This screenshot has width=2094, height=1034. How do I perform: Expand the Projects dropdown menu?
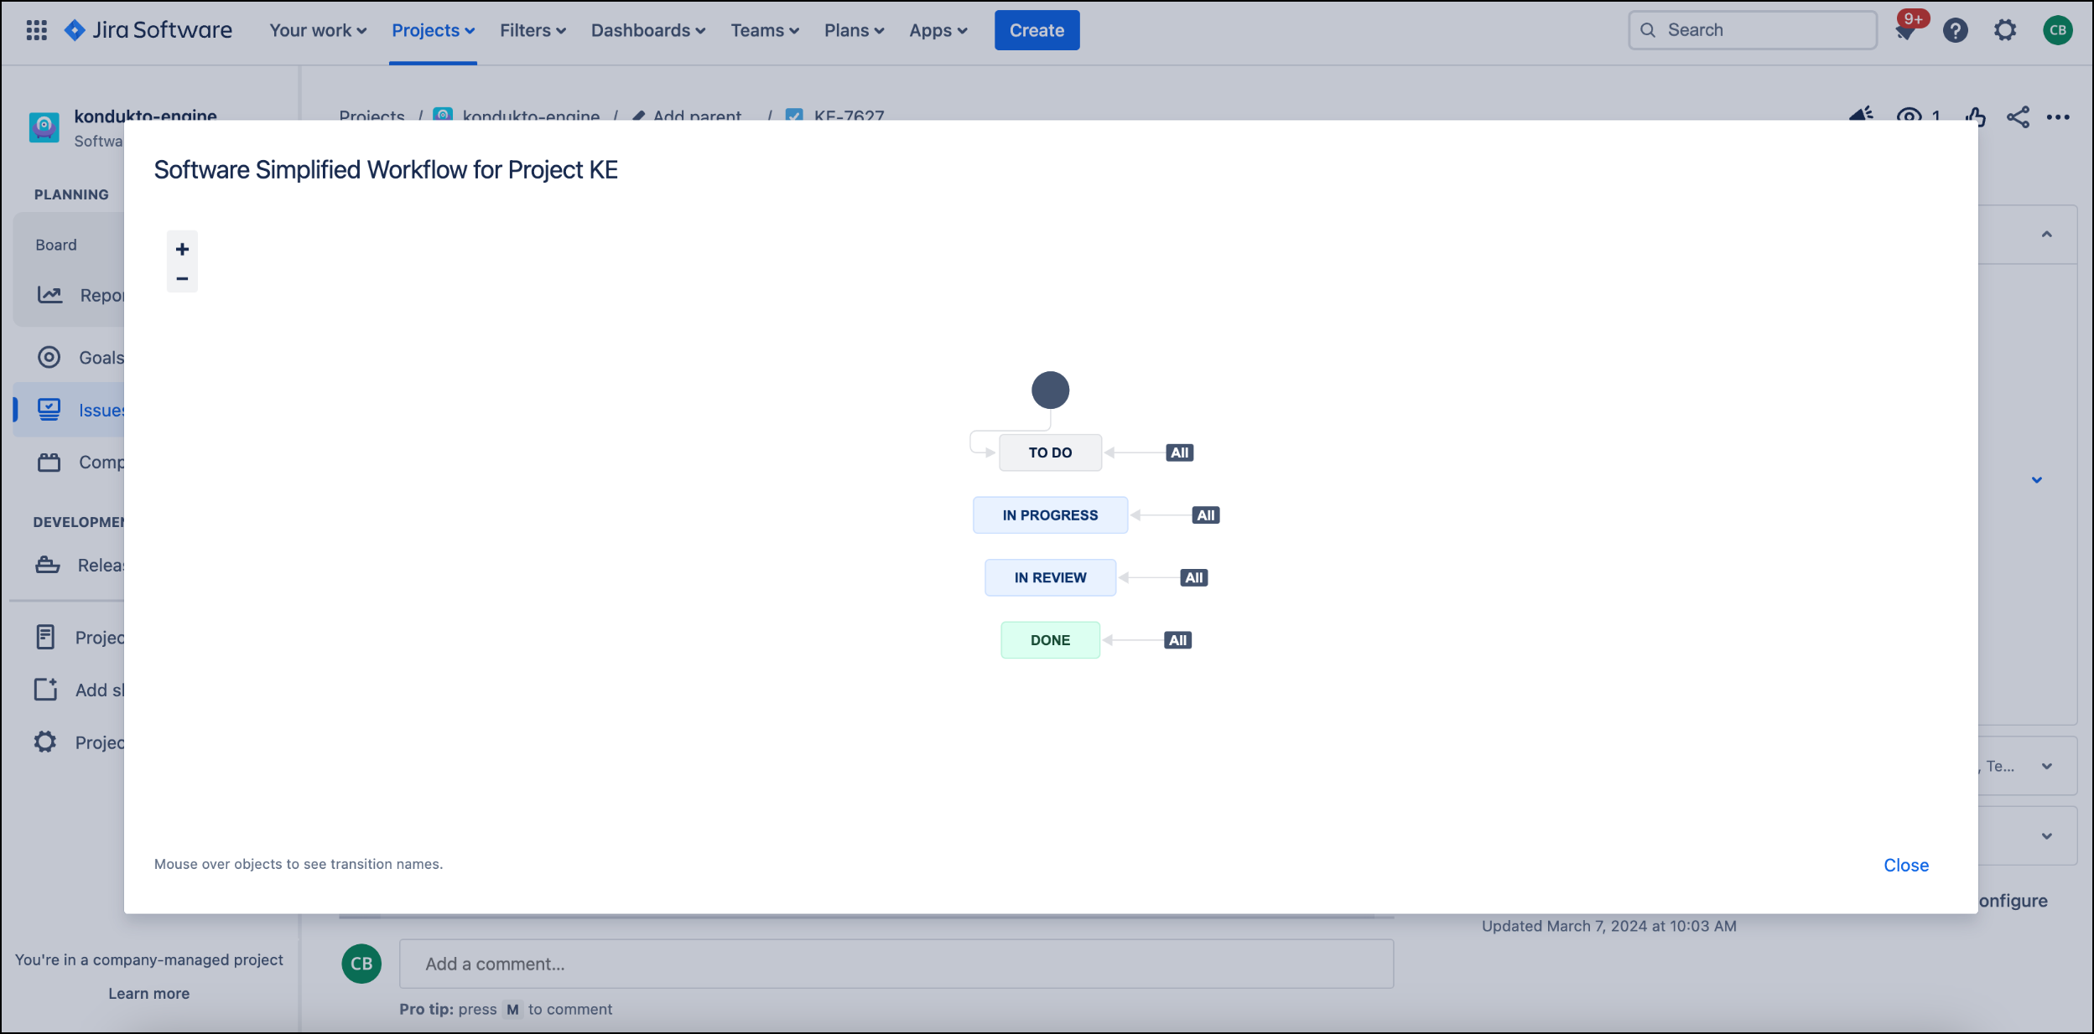(x=433, y=30)
